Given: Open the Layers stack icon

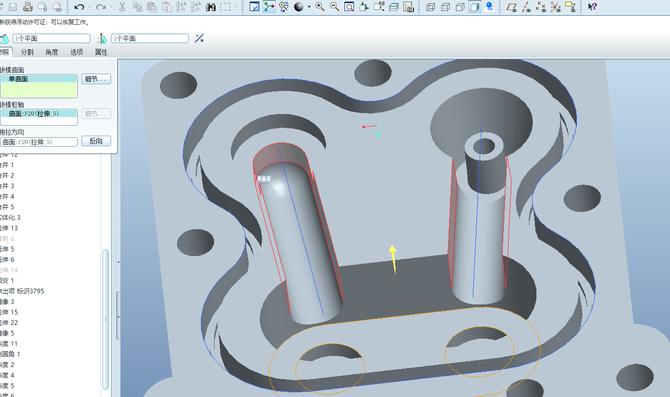Looking at the screenshot, I should click(x=394, y=7).
